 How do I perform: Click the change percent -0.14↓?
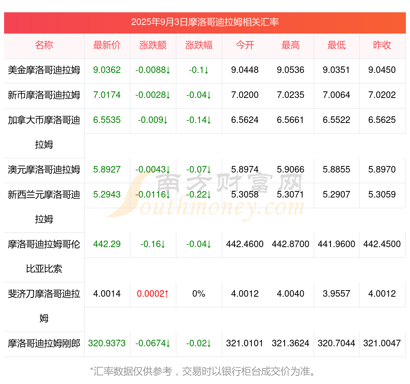[x=199, y=120]
